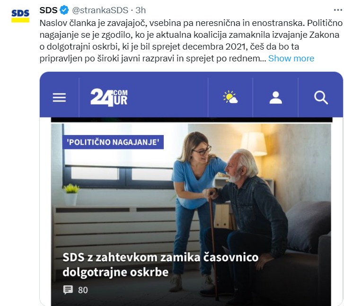
Task: Click the blue verified badge
Action: click(64, 10)
